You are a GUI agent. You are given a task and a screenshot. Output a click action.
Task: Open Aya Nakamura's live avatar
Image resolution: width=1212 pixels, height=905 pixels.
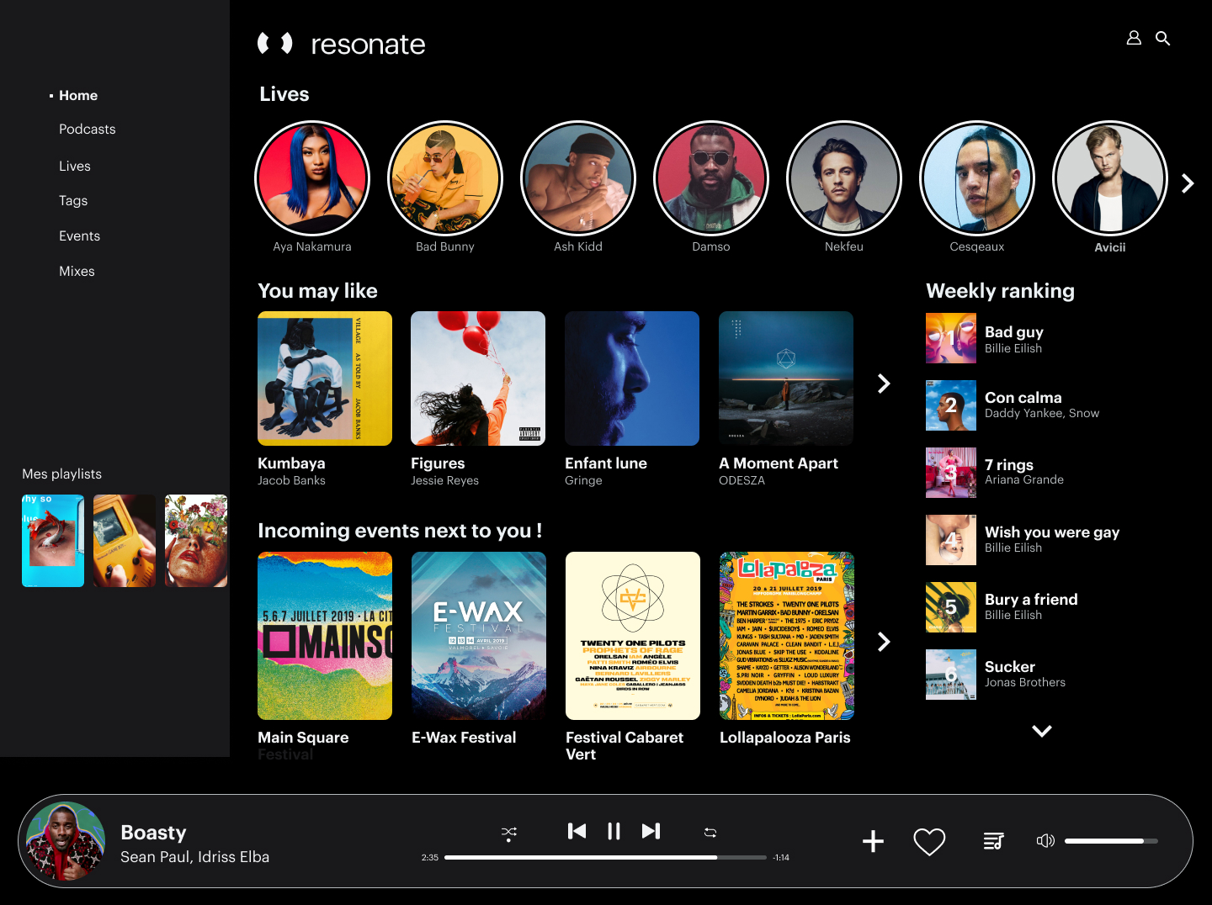point(312,178)
